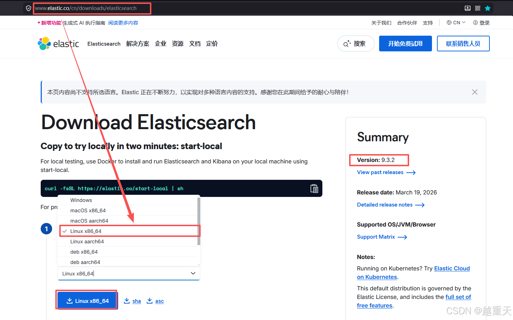This screenshot has width=513, height=320.
Task: Click the 阅读更多内容 link
Action: point(123,23)
